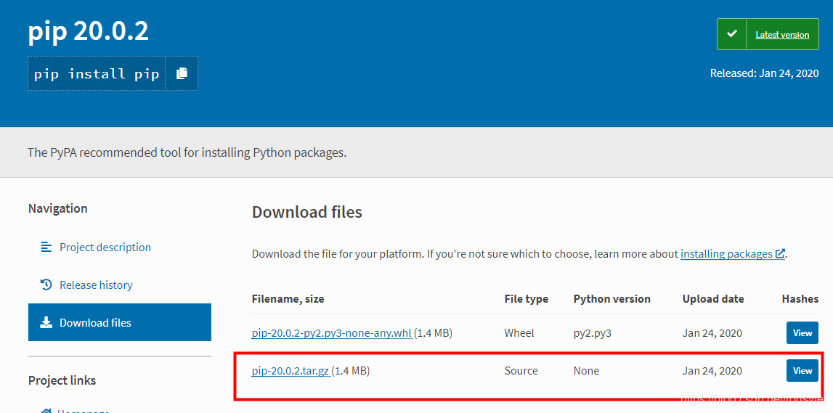The width and height of the screenshot is (833, 413).
Task: Go to Project description section
Action: point(105,247)
